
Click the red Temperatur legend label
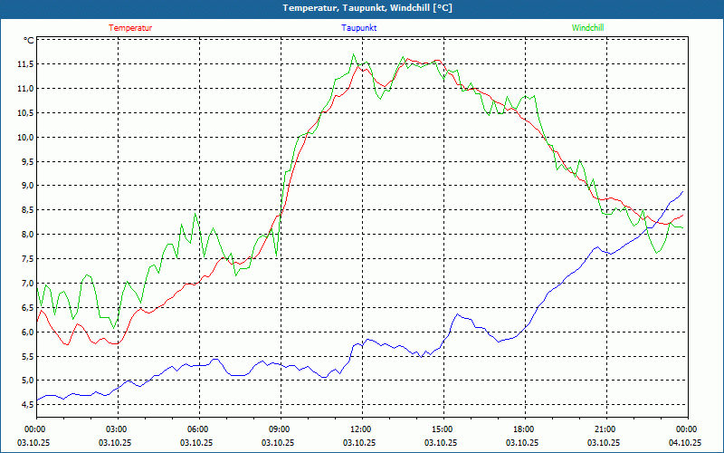tap(130, 28)
